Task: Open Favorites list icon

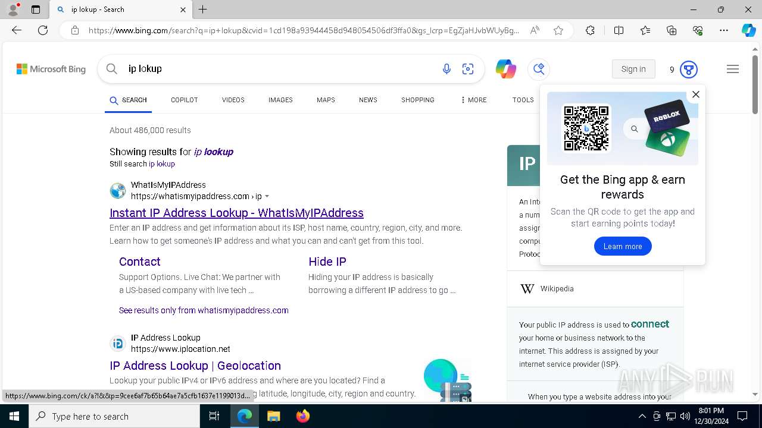Action: click(645, 30)
